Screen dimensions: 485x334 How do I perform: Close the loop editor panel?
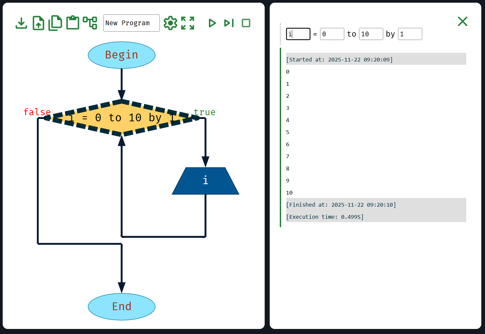[x=462, y=22]
